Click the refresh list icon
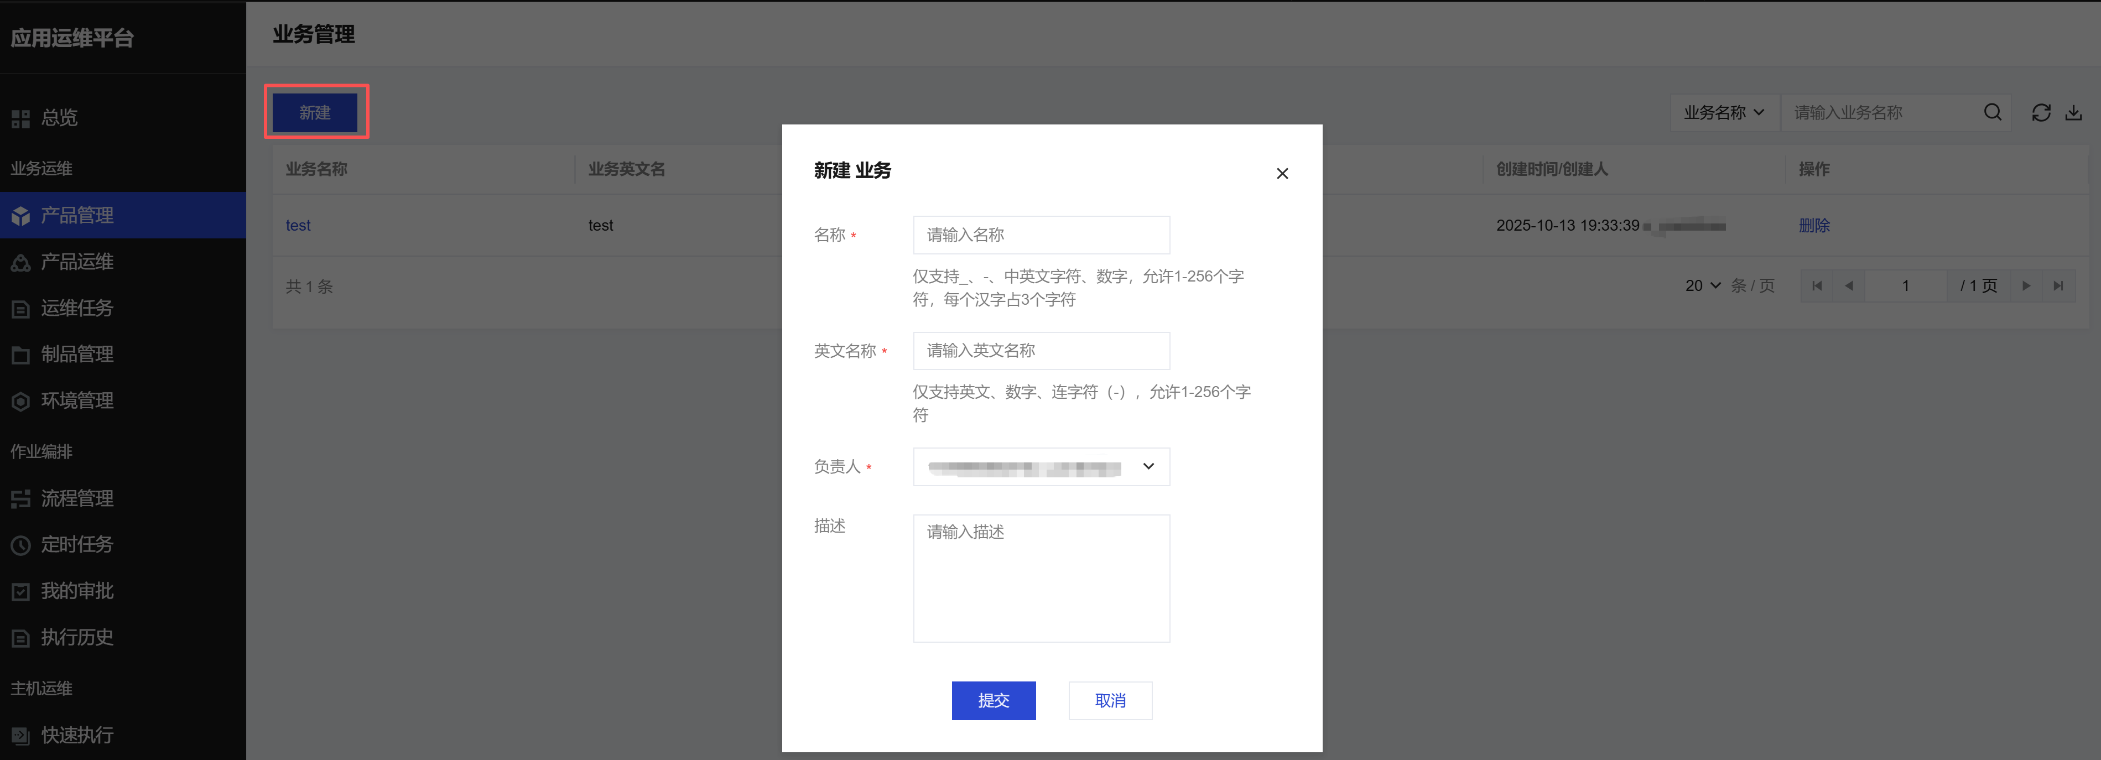This screenshot has width=2101, height=760. point(2041,112)
